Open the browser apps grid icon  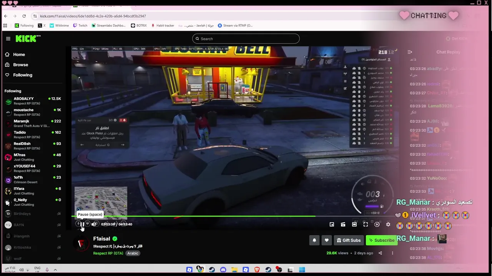click(5, 26)
